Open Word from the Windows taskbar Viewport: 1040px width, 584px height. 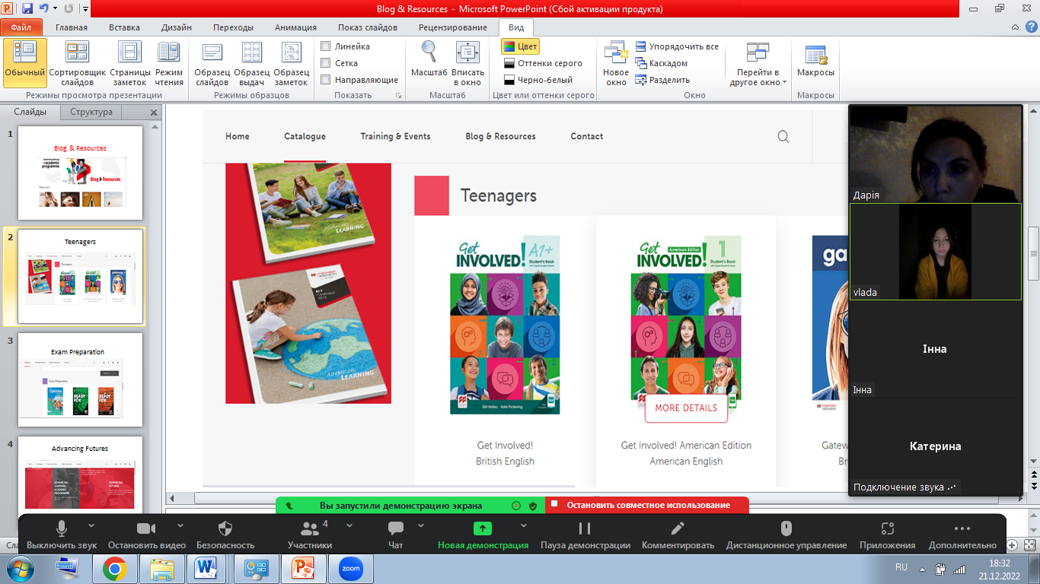pos(205,568)
